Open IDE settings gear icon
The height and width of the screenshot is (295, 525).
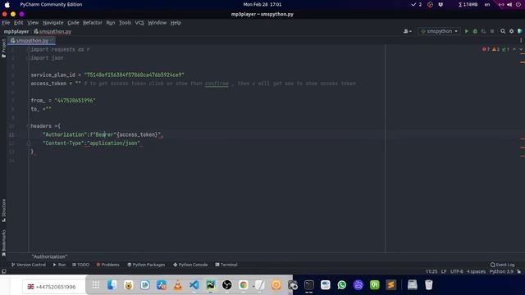click(511, 31)
